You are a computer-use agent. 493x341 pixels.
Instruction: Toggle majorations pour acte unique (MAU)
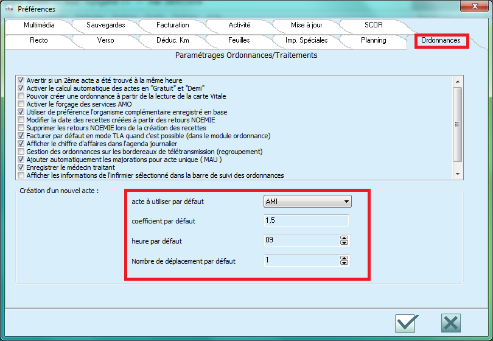coord(21,160)
